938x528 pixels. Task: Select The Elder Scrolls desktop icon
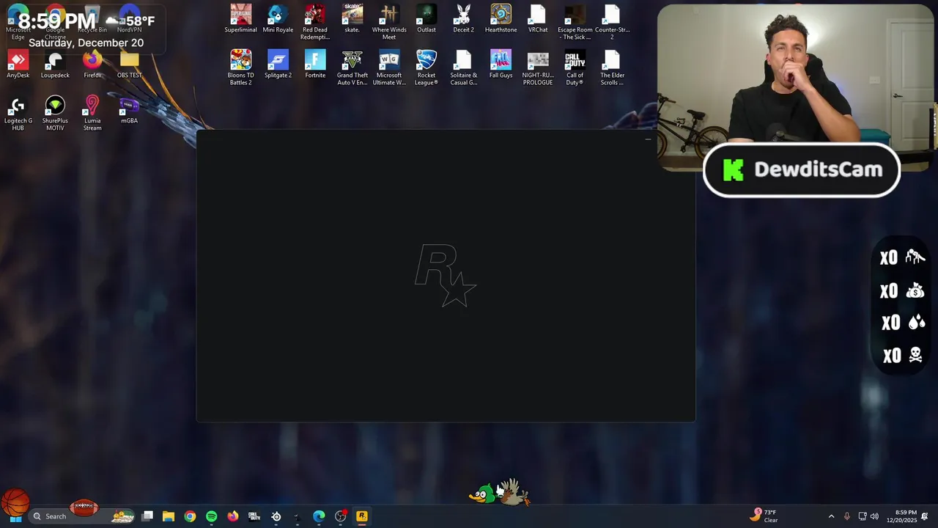[x=612, y=68]
